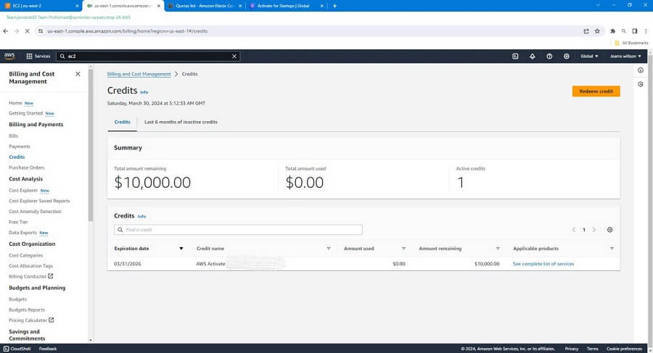This screenshot has width=653, height=353.
Task: Open Cost Anomaly Detection in sidebar
Action: (x=35, y=212)
